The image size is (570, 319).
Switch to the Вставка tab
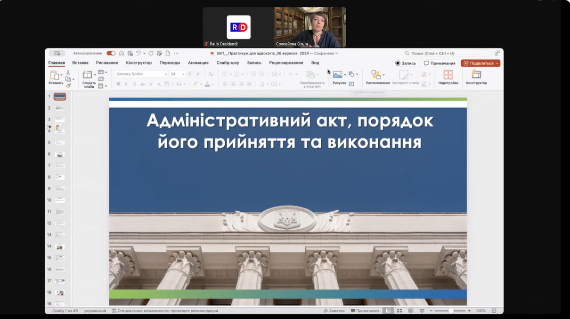click(x=80, y=63)
